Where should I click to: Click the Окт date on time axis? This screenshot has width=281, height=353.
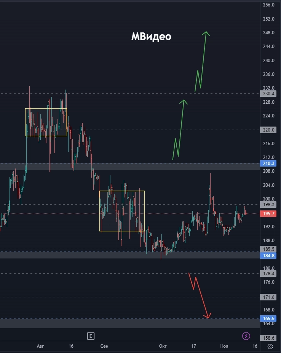[163, 346]
